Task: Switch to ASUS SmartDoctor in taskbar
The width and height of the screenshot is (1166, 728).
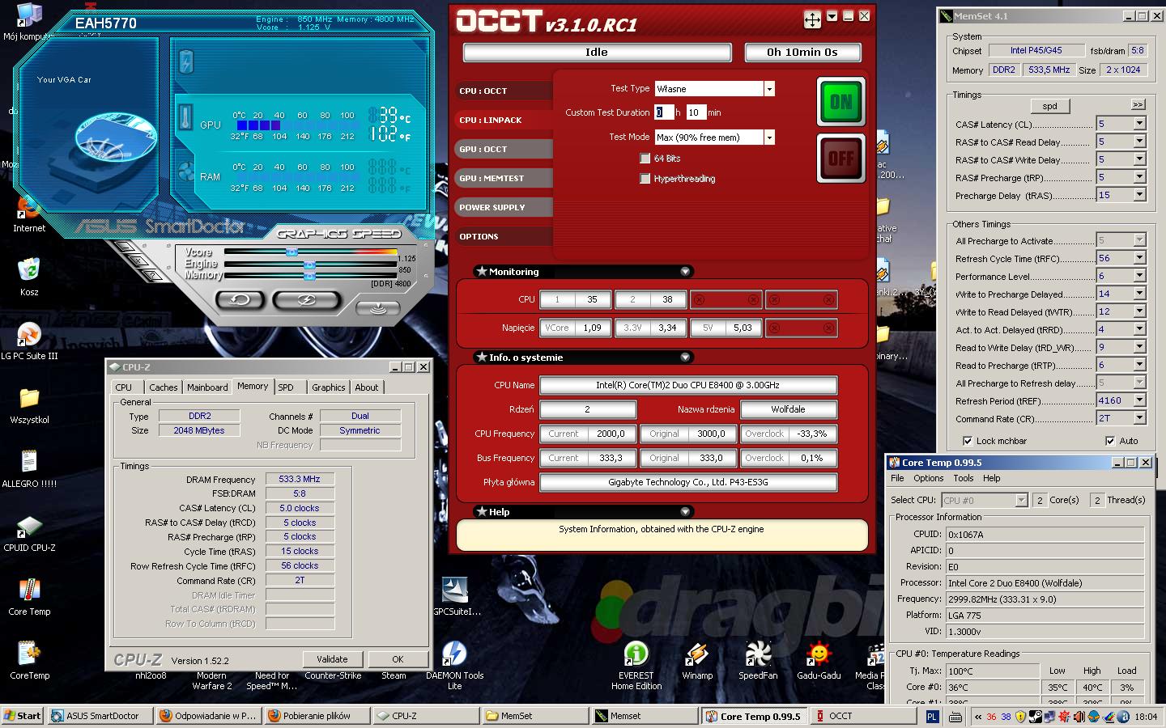Action: click(x=101, y=716)
